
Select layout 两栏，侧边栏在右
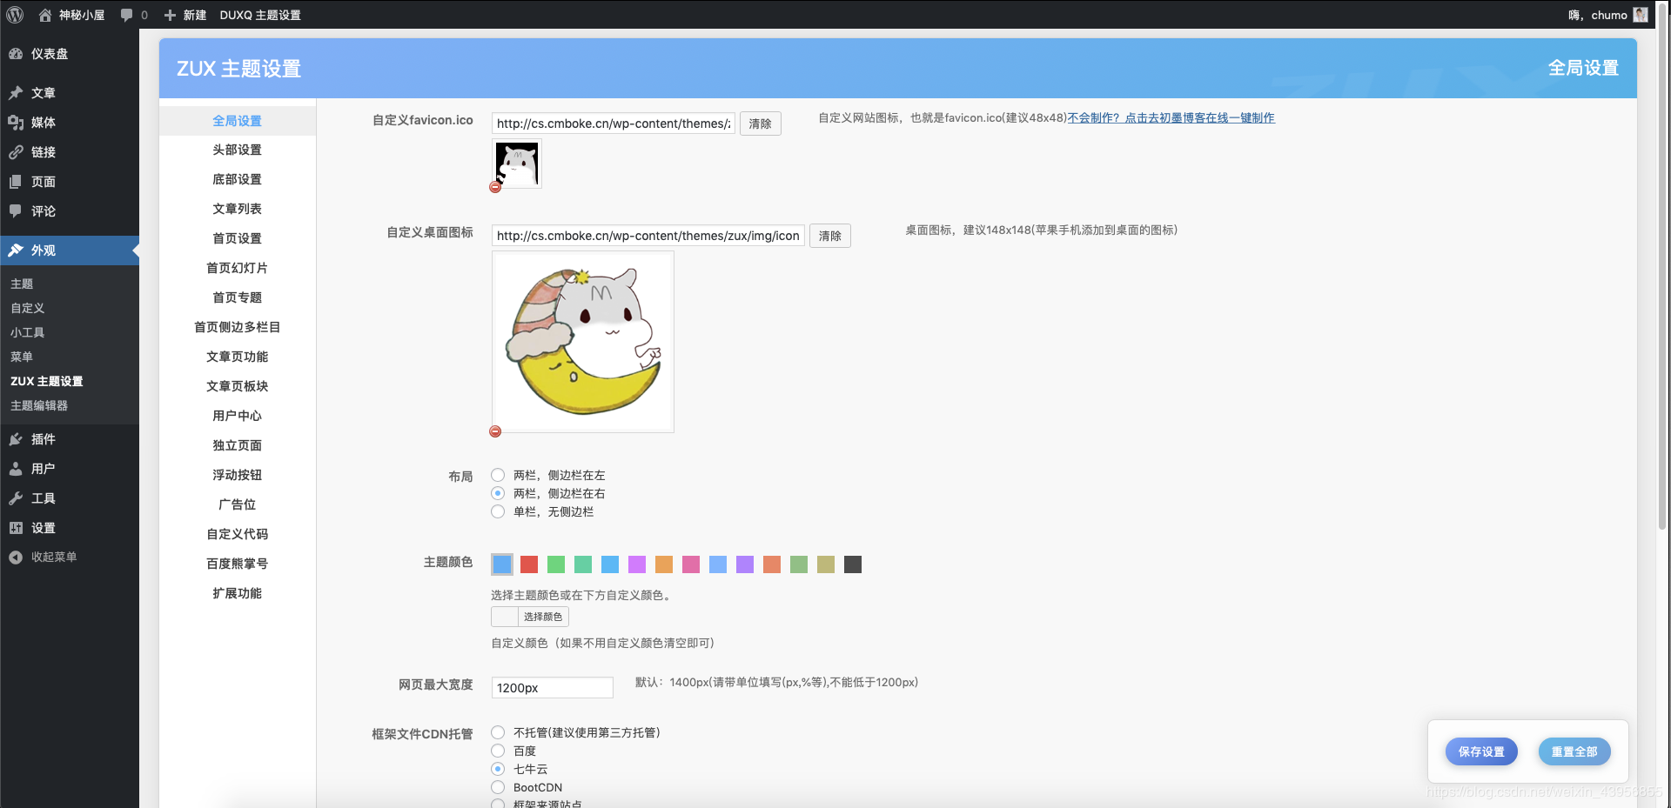[x=498, y=493]
